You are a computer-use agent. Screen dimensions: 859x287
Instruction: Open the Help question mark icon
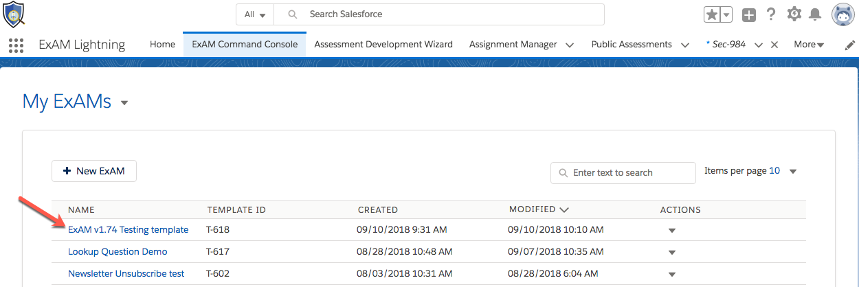click(x=771, y=14)
